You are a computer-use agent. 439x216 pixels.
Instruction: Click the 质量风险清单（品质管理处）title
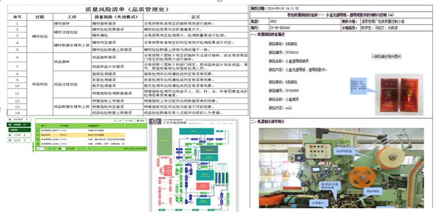point(127,9)
